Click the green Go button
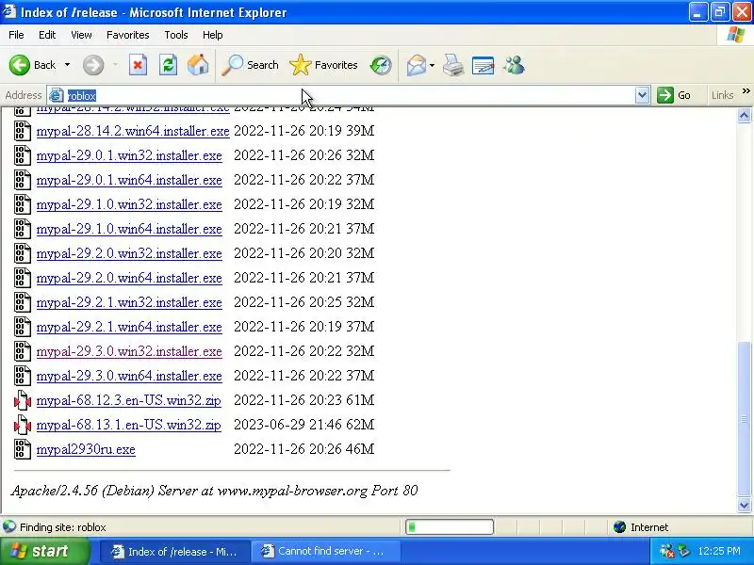Image resolution: width=754 pixels, height=565 pixels. click(674, 95)
